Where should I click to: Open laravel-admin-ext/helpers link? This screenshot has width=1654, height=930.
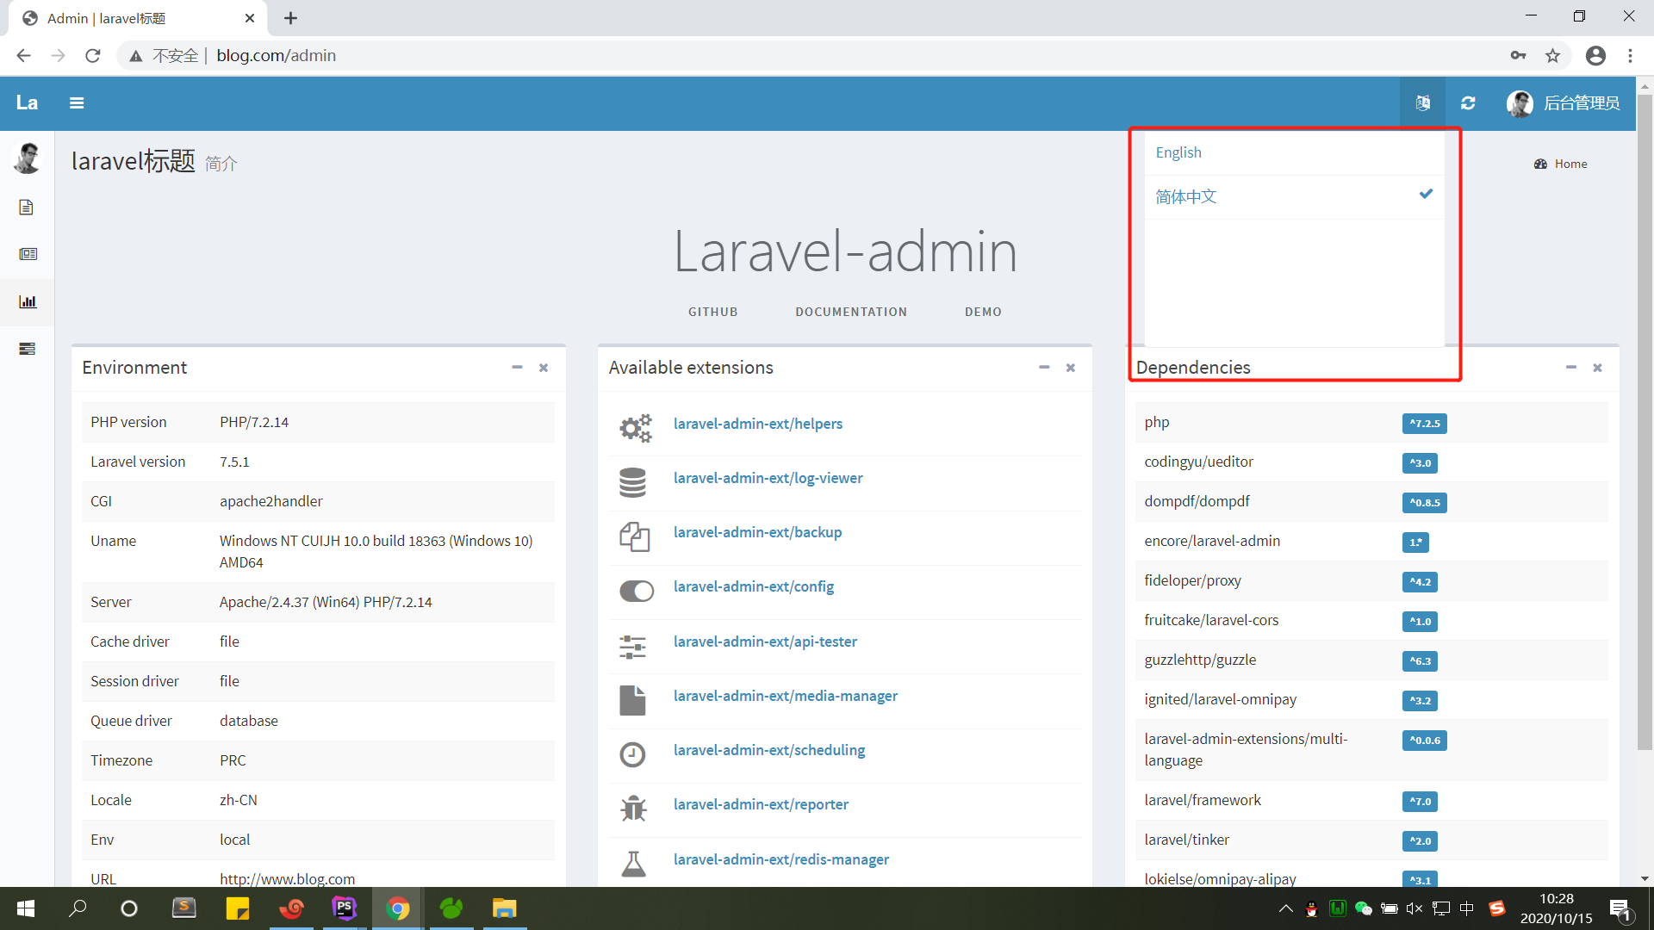coord(758,424)
